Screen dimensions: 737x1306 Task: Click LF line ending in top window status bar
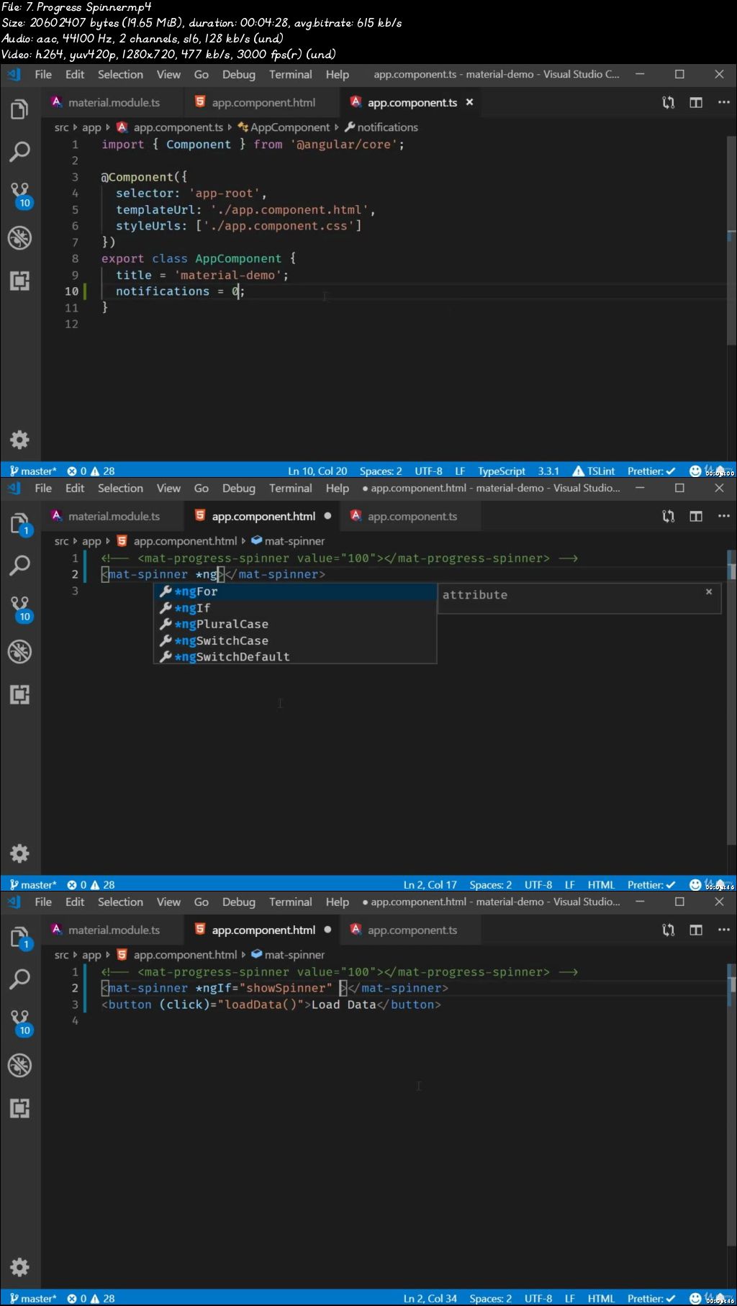460,471
